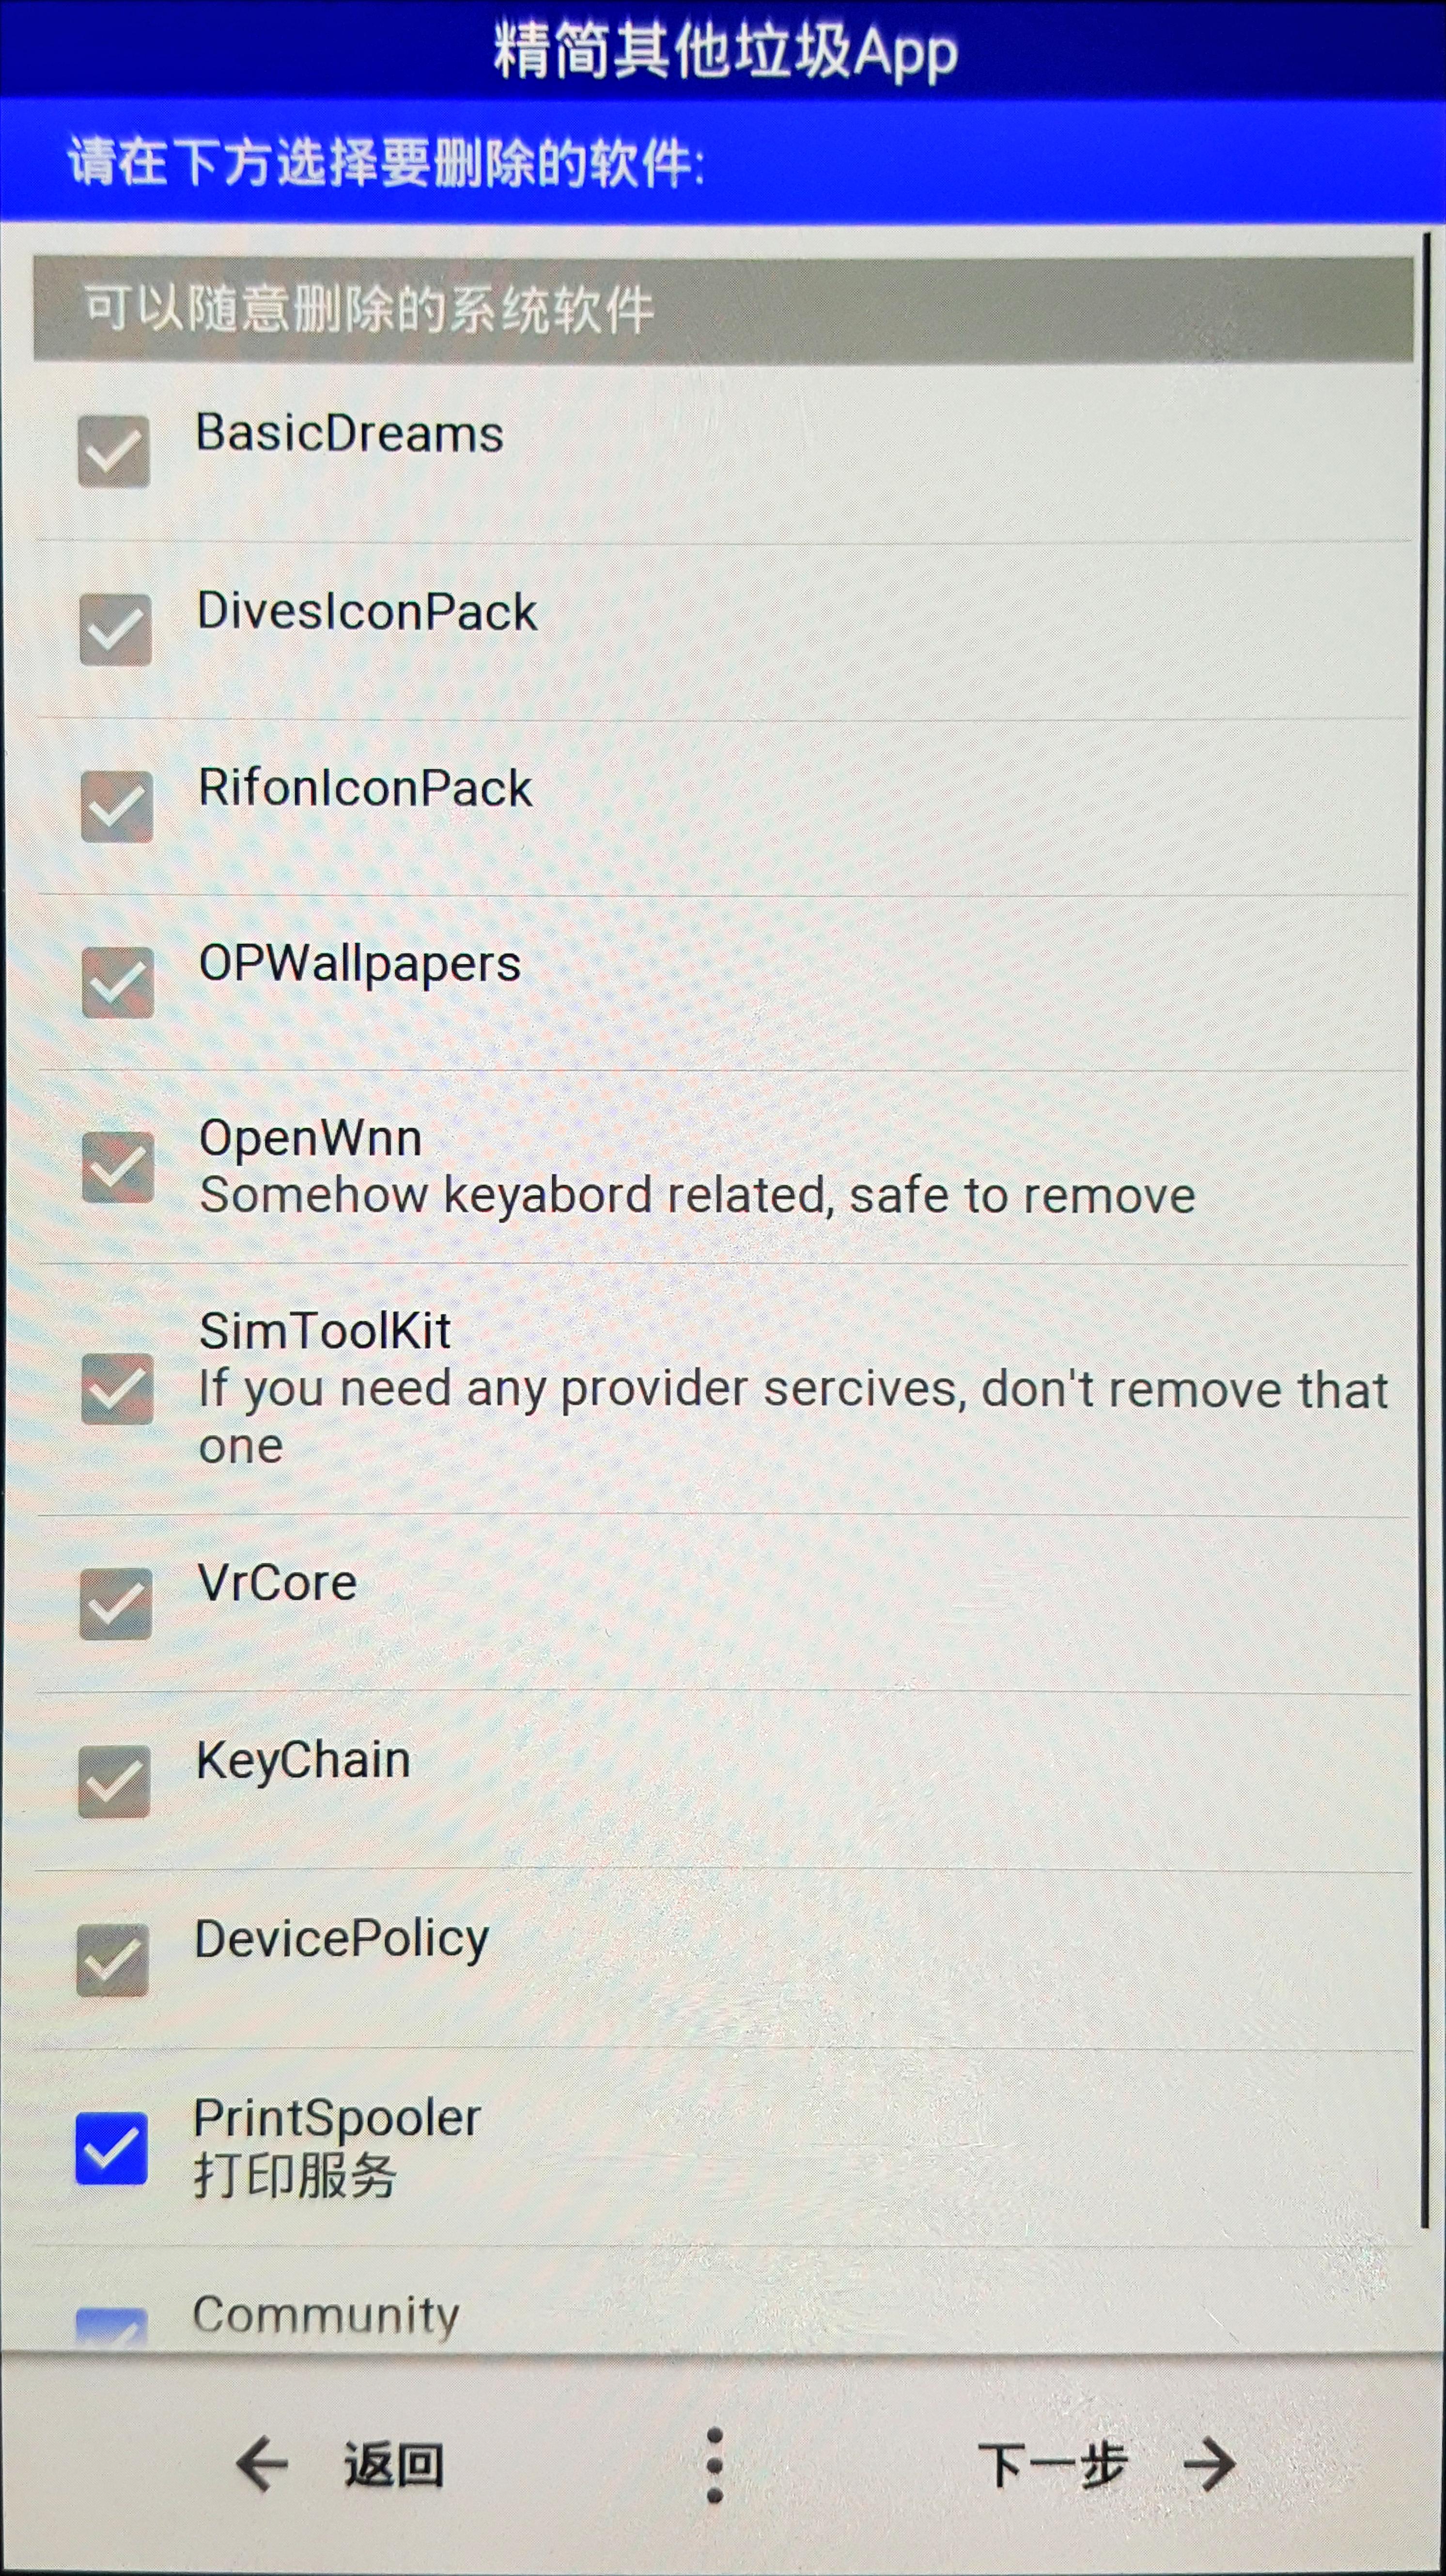Uncheck the OpenWnn checkbox
The width and height of the screenshot is (1446, 2576).
tap(117, 1167)
